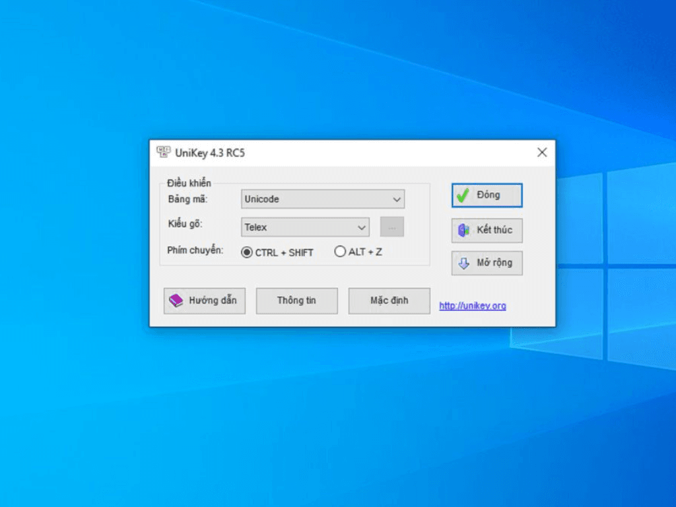Visit the http://unikey.org link
This screenshot has height=507, width=676.
pyautogui.click(x=473, y=306)
